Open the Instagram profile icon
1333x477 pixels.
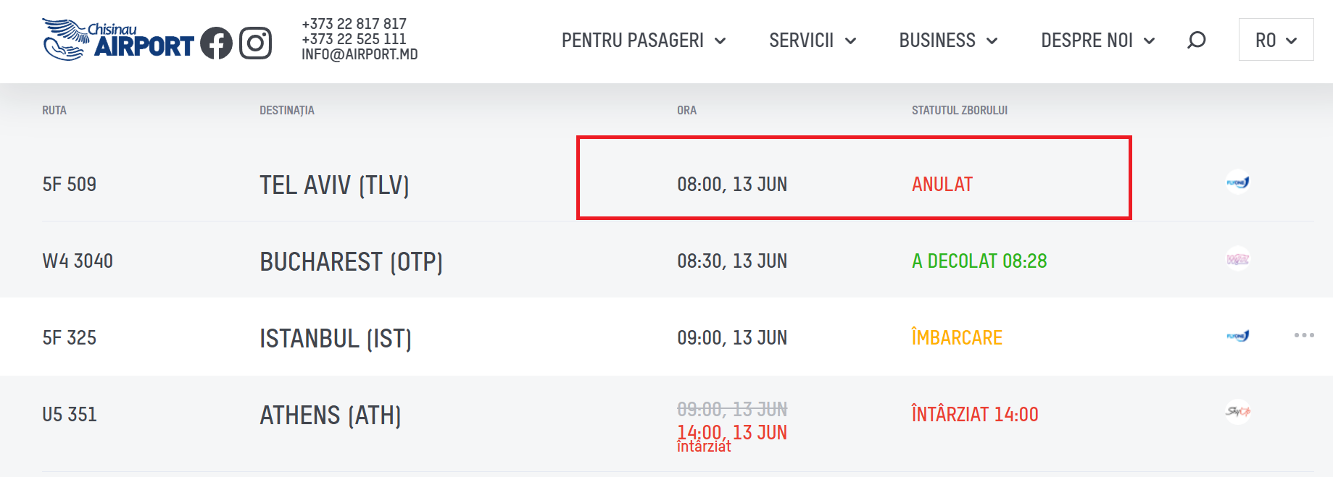255,43
